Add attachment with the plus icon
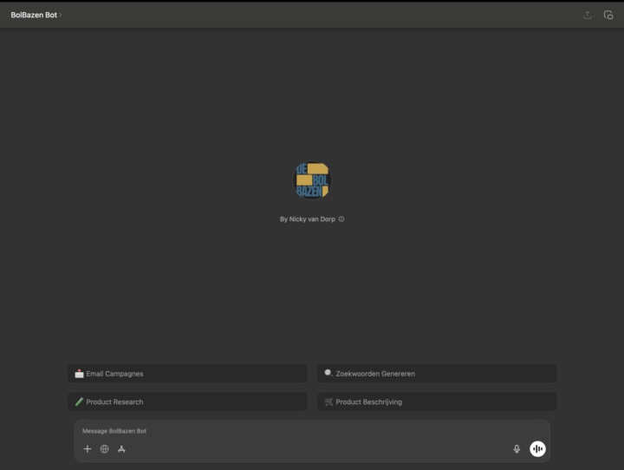 [x=88, y=449]
